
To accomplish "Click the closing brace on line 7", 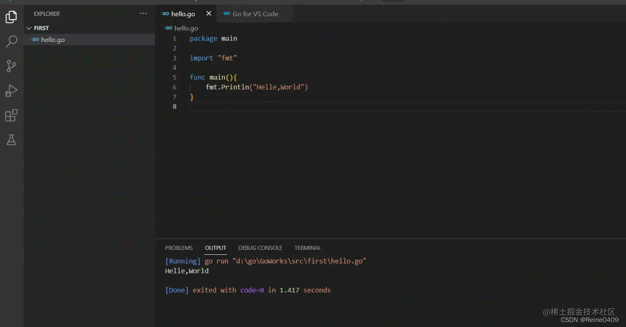I will pos(192,97).
